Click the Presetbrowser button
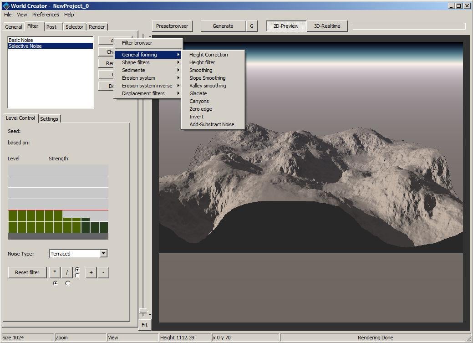The image size is (473, 343). coord(172,26)
